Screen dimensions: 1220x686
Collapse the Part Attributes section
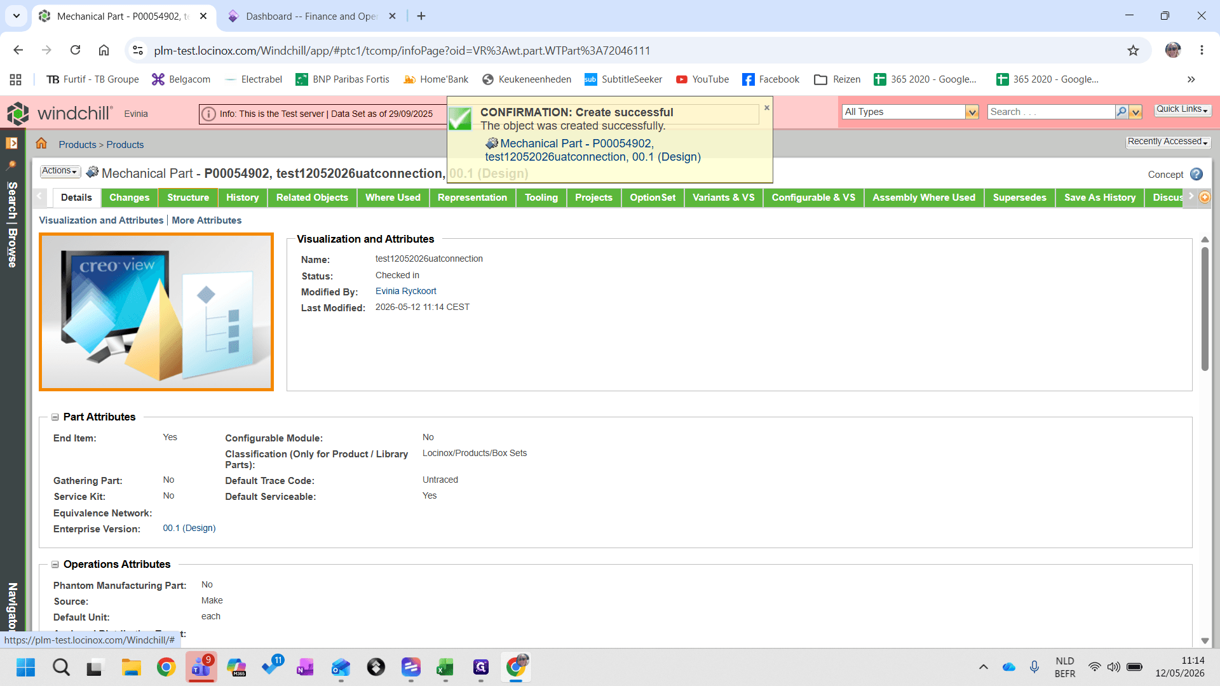[x=55, y=417]
